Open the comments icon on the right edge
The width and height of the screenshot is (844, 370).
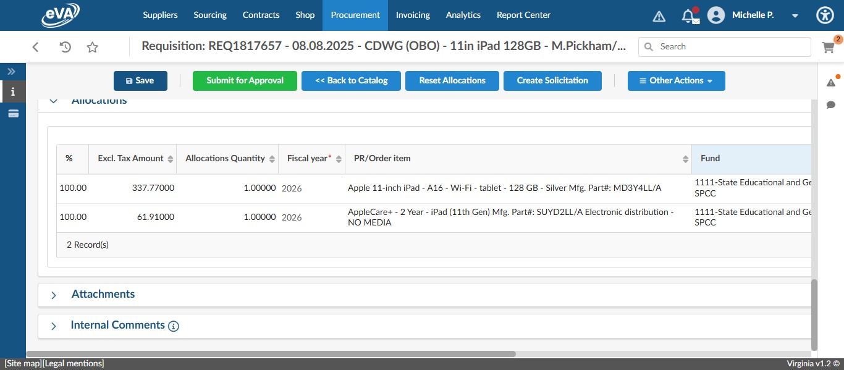click(831, 105)
